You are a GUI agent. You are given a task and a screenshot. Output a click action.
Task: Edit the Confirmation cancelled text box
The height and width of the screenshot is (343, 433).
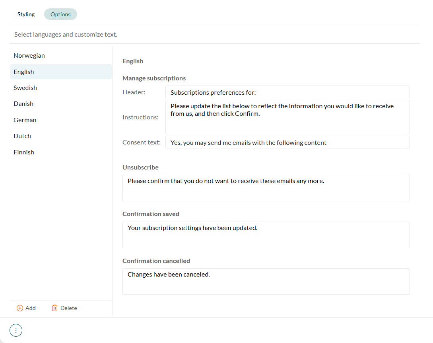point(266,282)
